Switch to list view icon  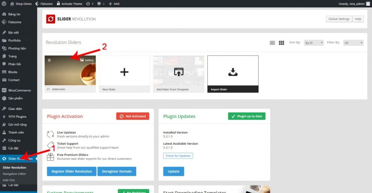272,43
